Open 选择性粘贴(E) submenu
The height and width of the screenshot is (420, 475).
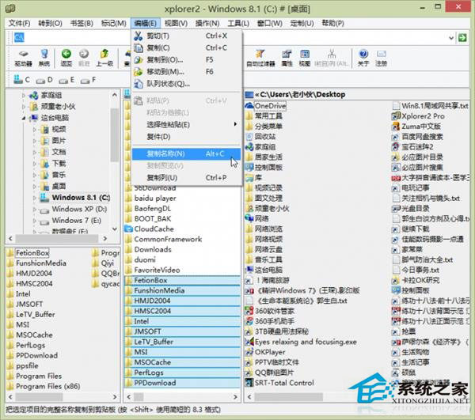186,124
